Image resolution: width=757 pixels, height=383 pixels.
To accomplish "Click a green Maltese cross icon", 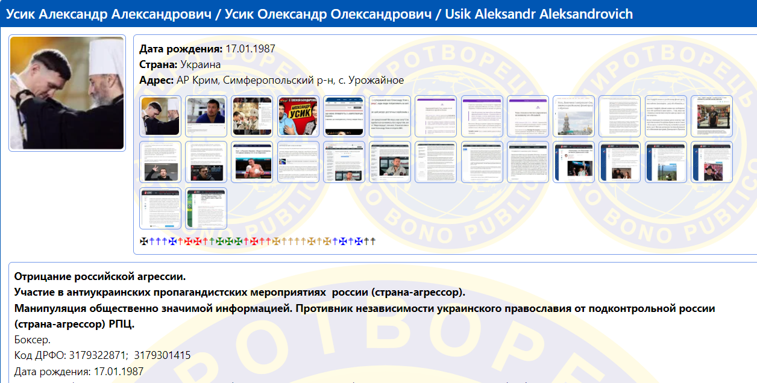I will 219,240.
